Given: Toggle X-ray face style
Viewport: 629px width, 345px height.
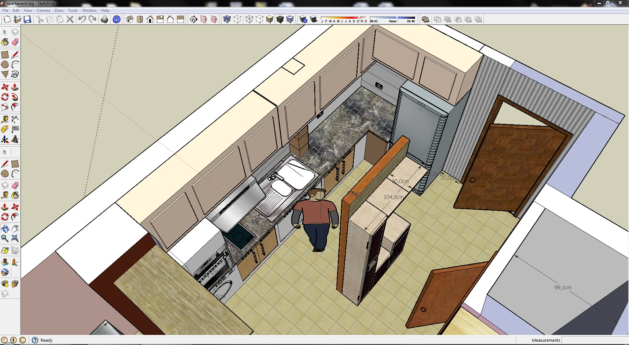Looking at the screenshot, I should (227, 19).
